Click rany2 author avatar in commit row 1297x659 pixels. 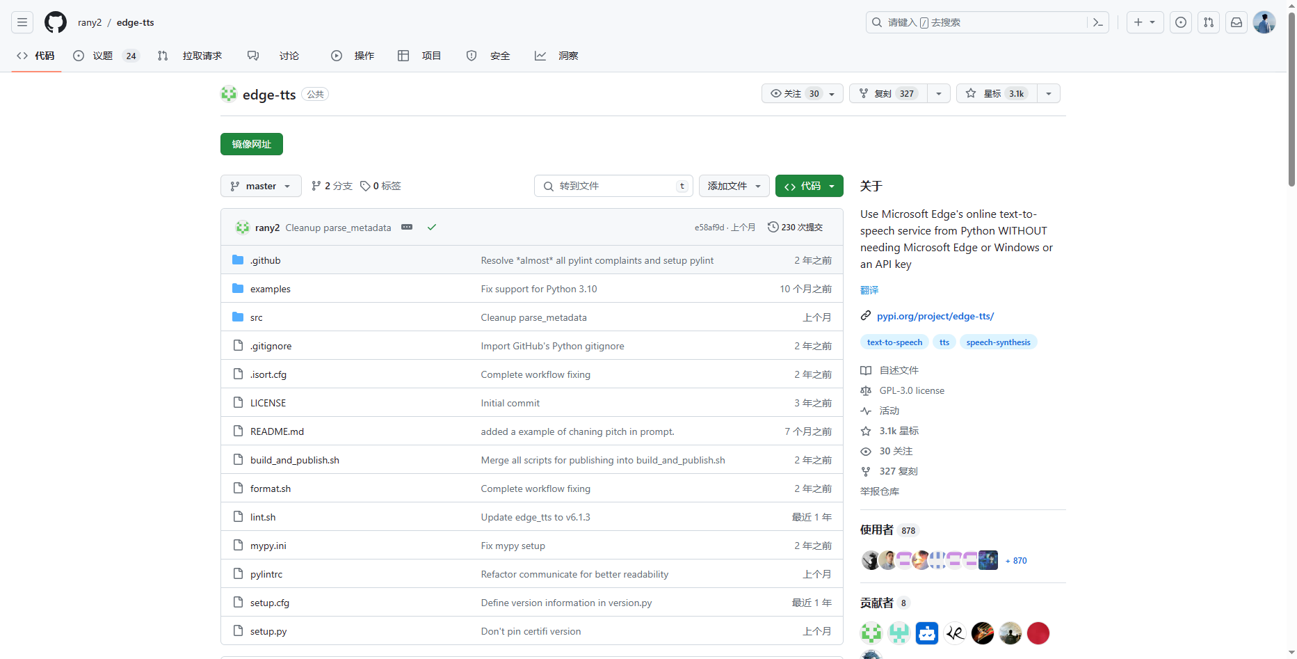pyautogui.click(x=243, y=227)
